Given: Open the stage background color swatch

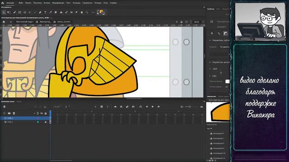Looking at the screenshot, I should tap(228, 81).
